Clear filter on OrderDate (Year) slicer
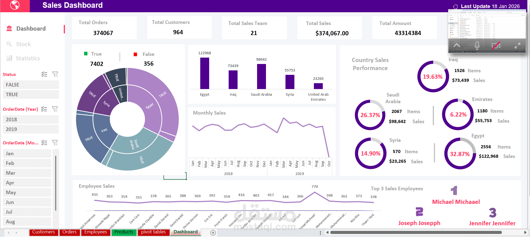This screenshot has width=530, height=237. (55, 109)
